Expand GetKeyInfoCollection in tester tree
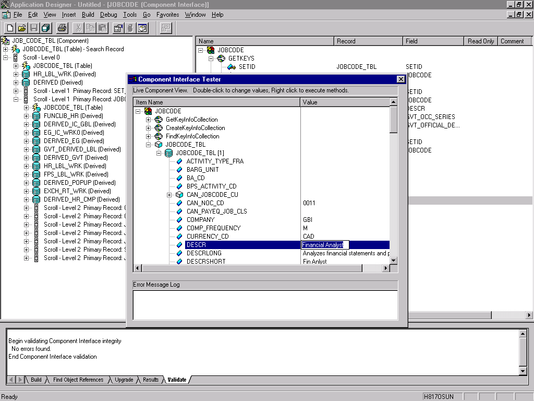 [148, 120]
